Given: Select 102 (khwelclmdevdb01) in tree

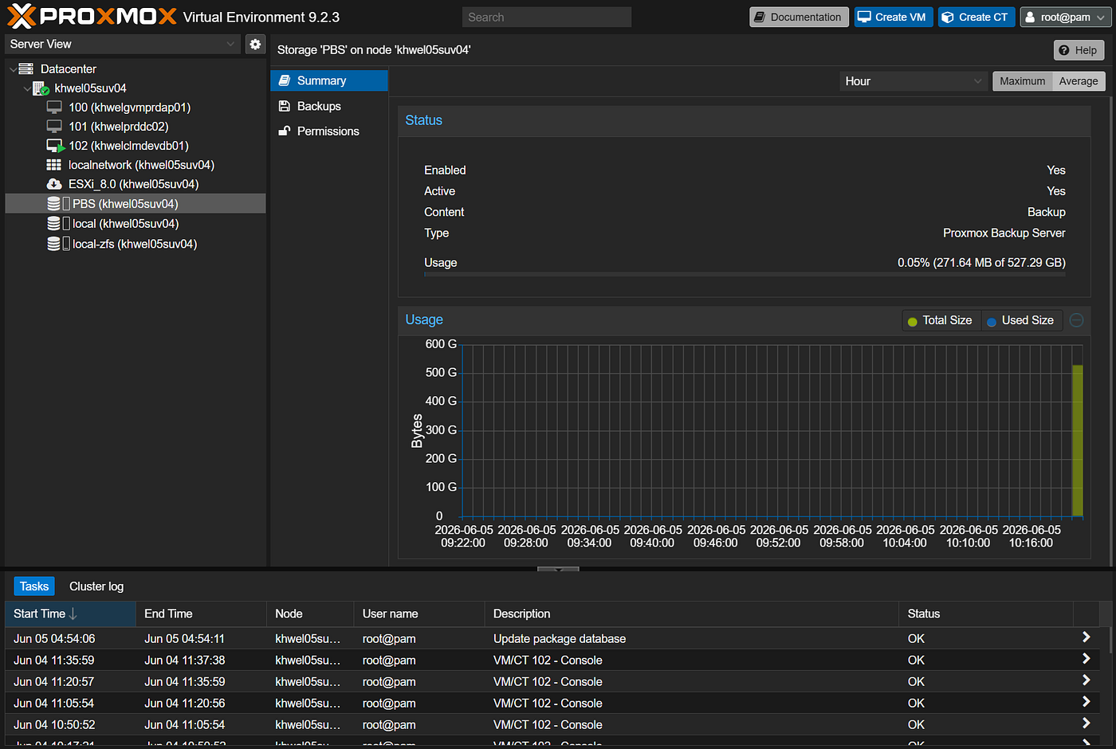Looking at the screenshot, I should click(x=129, y=146).
